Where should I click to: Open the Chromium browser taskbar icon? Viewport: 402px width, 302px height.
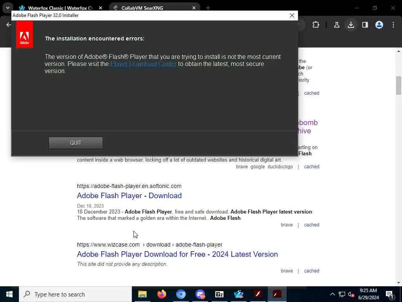coord(181,294)
